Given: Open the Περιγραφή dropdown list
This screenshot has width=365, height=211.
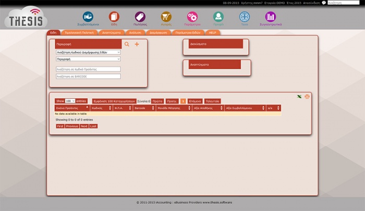Looking at the screenshot, I should point(88,59).
